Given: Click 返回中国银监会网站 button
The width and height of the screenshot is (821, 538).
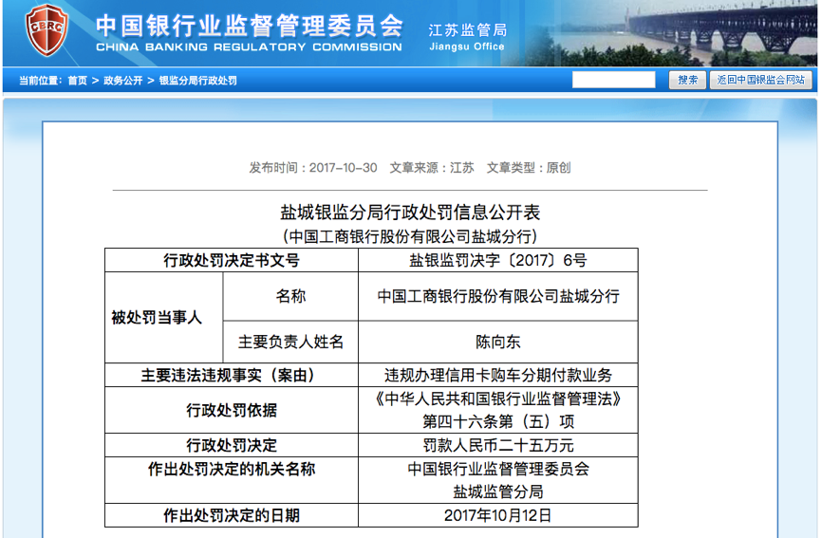Looking at the screenshot, I should pyautogui.click(x=761, y=80).
